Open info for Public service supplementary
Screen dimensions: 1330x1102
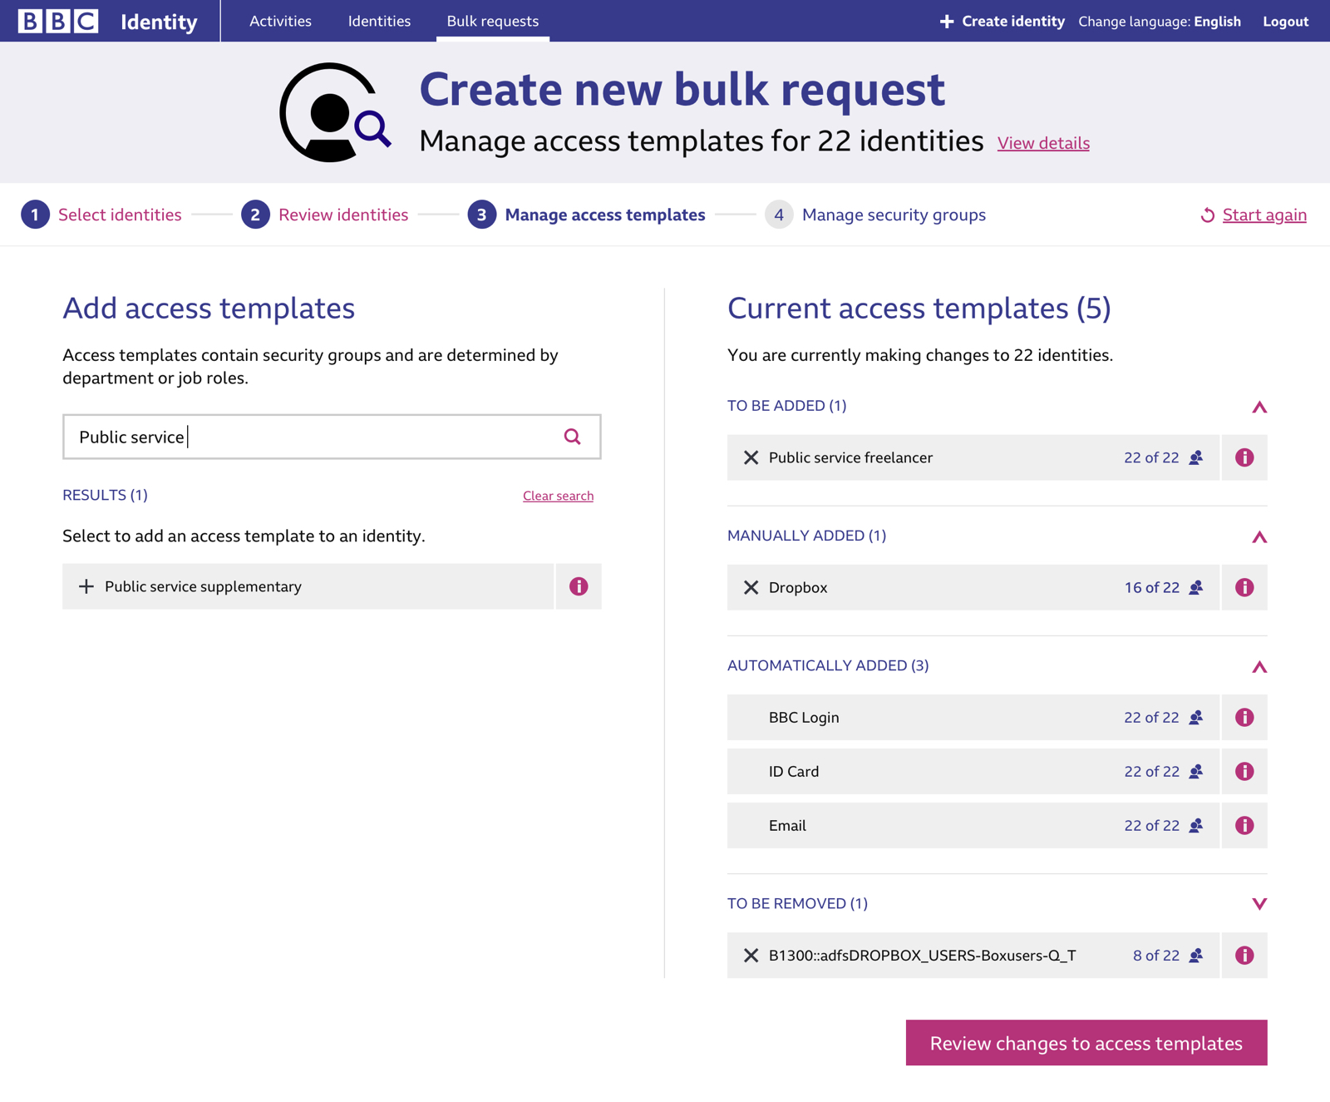579,586
